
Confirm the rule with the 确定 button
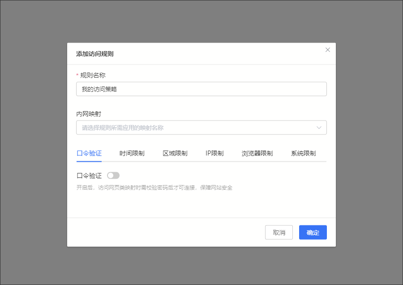tap(313, 233)
